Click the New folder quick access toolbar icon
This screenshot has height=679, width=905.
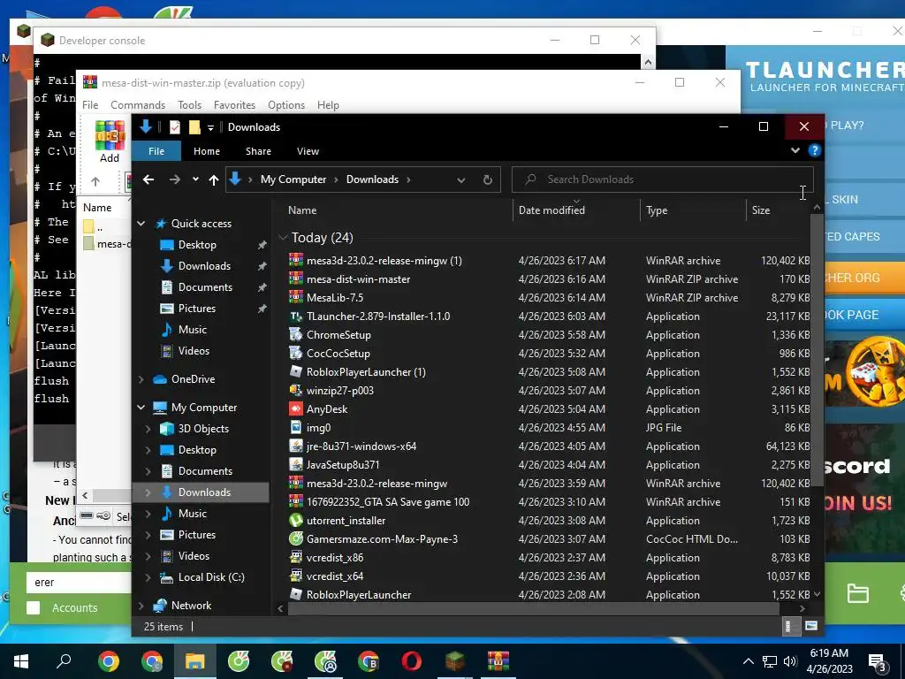(194, 127)
